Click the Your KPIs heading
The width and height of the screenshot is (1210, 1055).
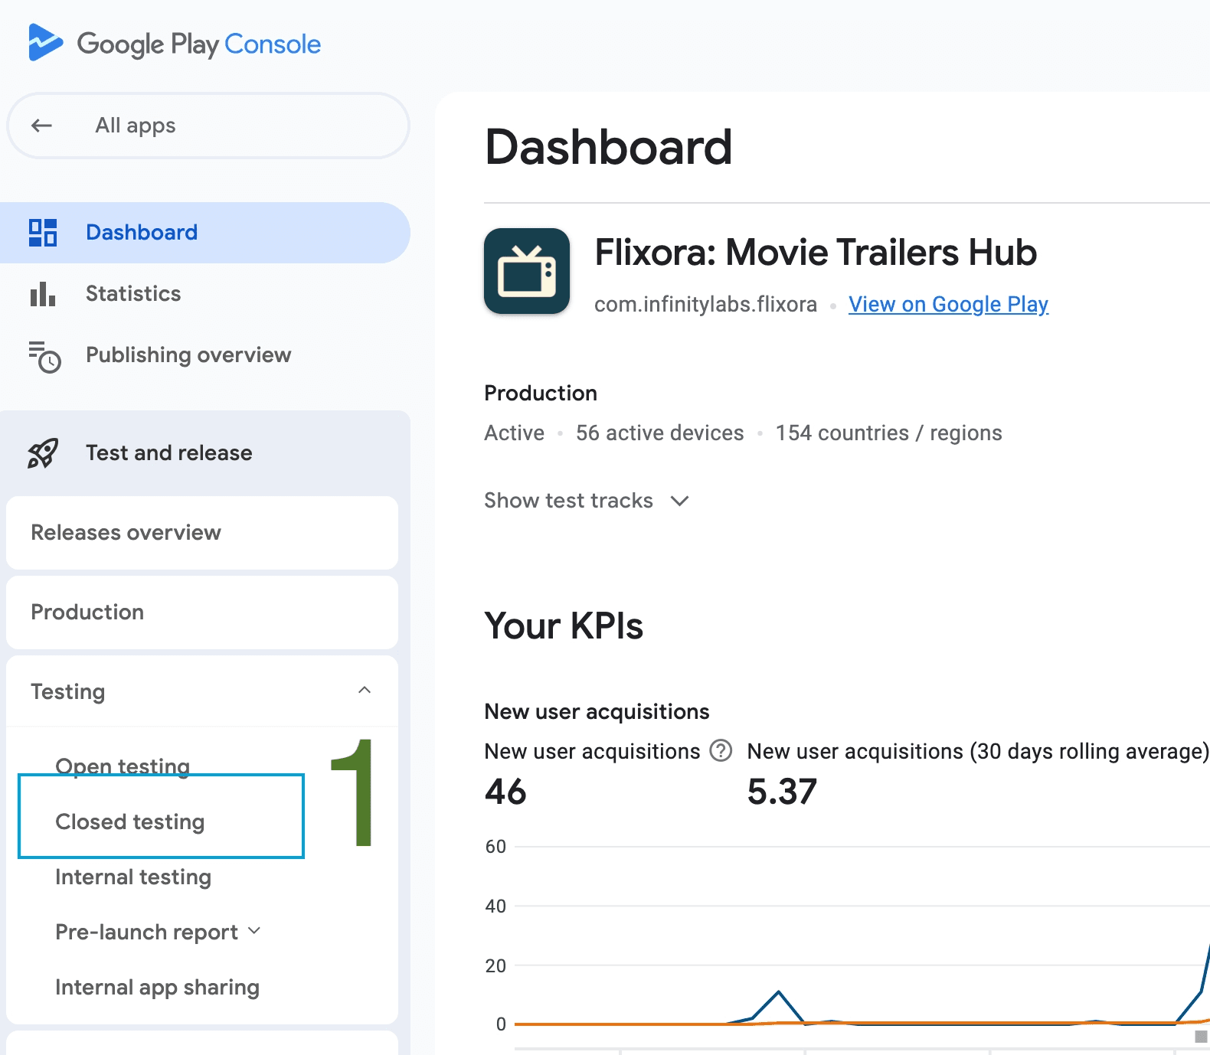[564, 626]
